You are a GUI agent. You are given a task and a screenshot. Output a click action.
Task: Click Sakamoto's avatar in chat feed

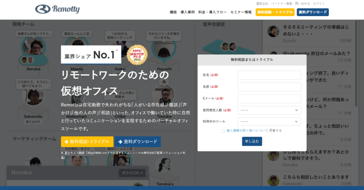click(273, 181)
